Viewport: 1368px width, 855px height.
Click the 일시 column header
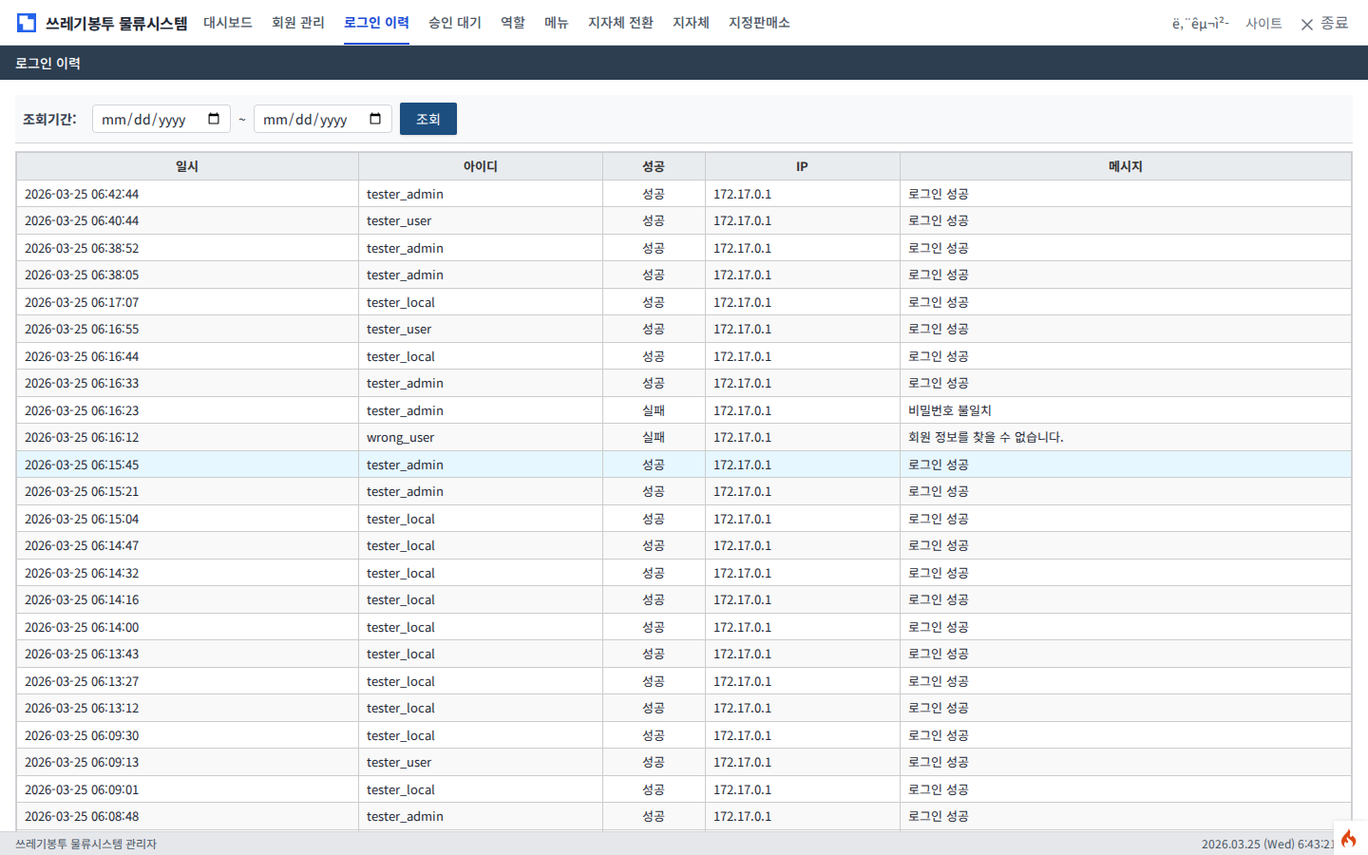[187, 166]
